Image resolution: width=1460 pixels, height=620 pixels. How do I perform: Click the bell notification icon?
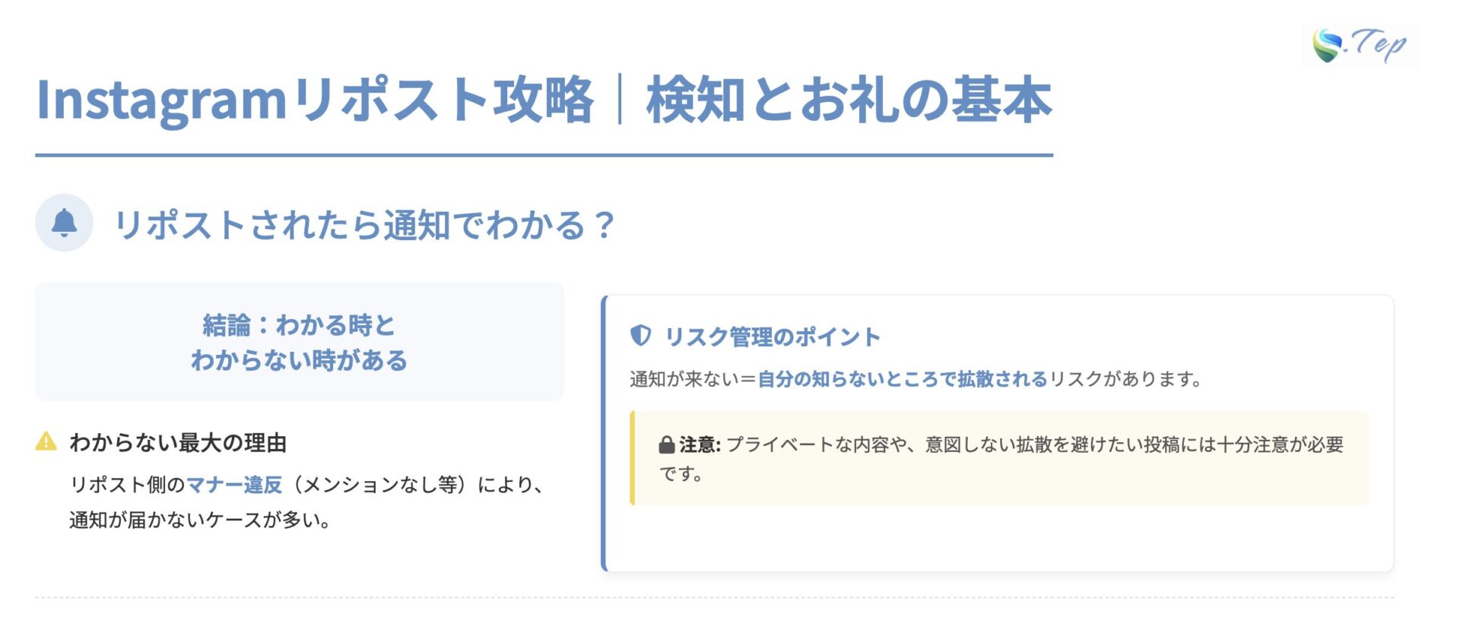pos(65,223)
